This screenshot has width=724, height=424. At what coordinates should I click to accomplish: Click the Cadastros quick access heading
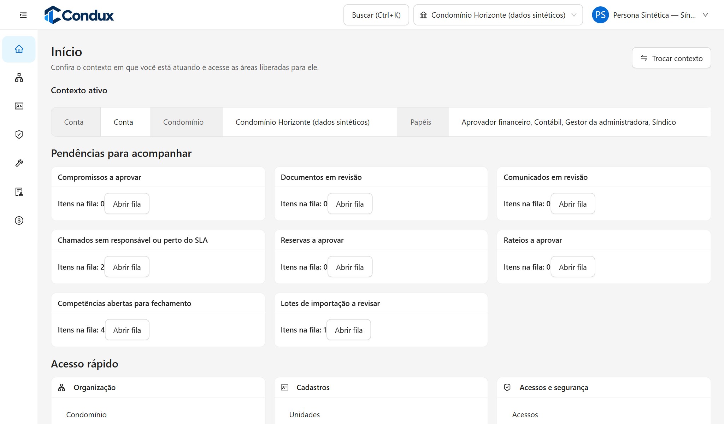tap(313, 388)
